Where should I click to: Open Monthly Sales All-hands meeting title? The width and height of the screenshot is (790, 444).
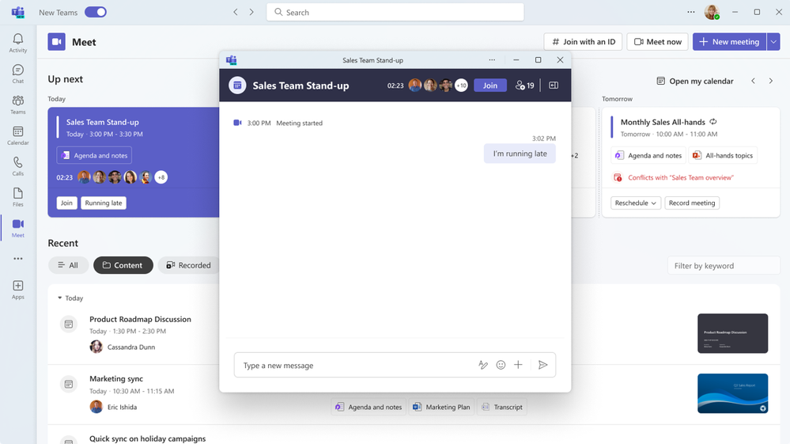(x=663, y=122)
